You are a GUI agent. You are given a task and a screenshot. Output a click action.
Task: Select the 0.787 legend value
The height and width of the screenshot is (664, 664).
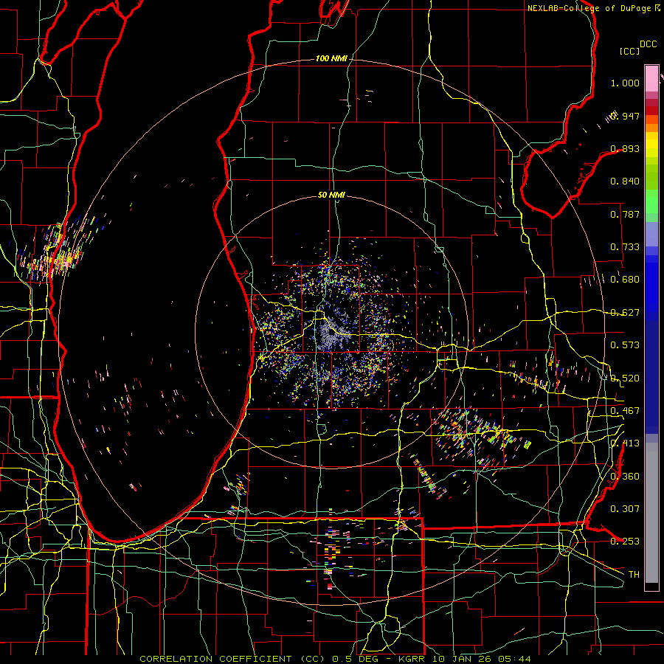[x=625, y=214]
